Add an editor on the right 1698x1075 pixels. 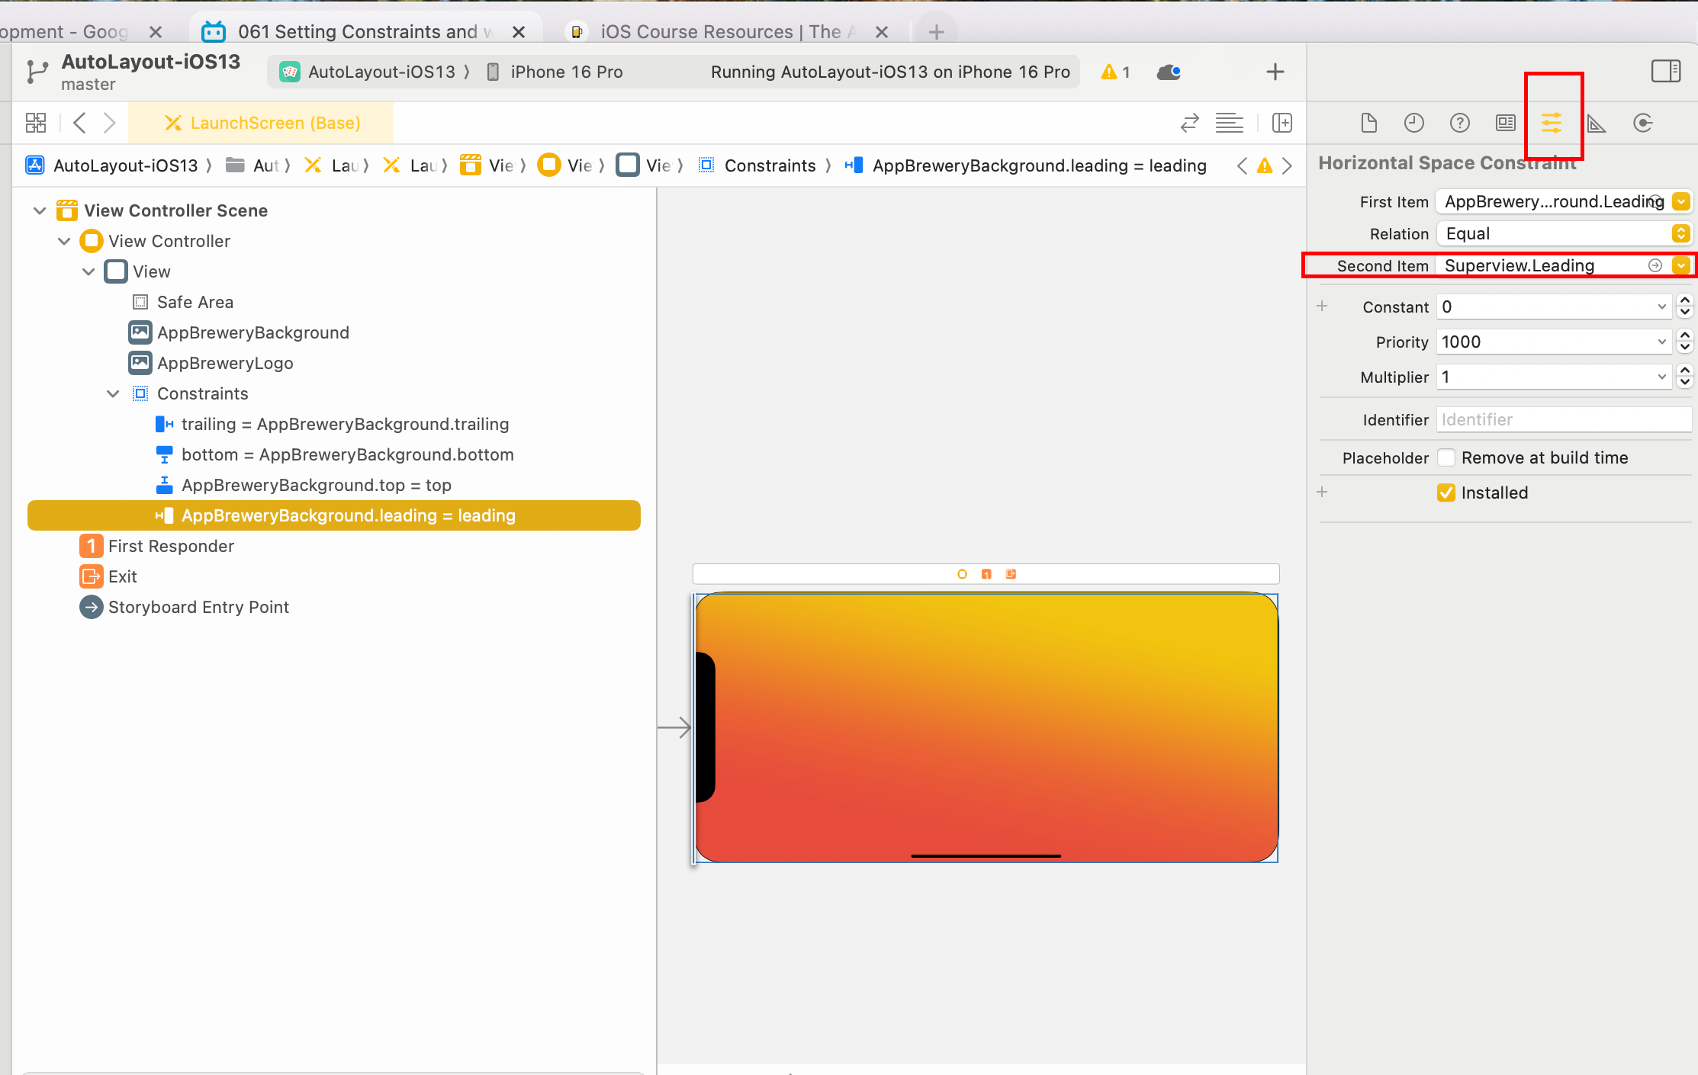pyautogui.click(x=1282, y=123)
